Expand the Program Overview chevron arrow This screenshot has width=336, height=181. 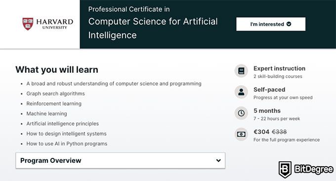click(218, 160)
